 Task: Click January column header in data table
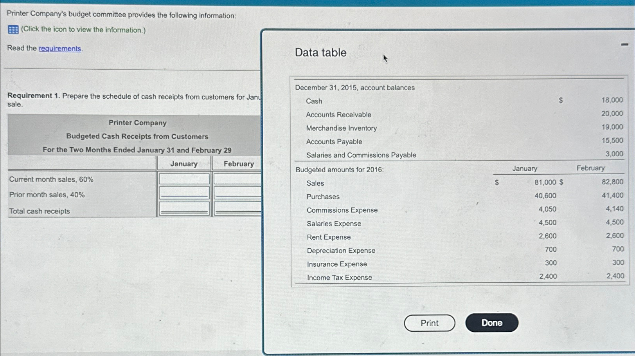coord(525,168)
